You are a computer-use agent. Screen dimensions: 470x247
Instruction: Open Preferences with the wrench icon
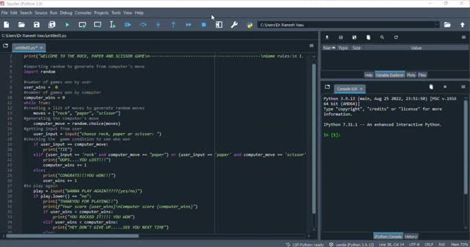click(x=234, y=25)
